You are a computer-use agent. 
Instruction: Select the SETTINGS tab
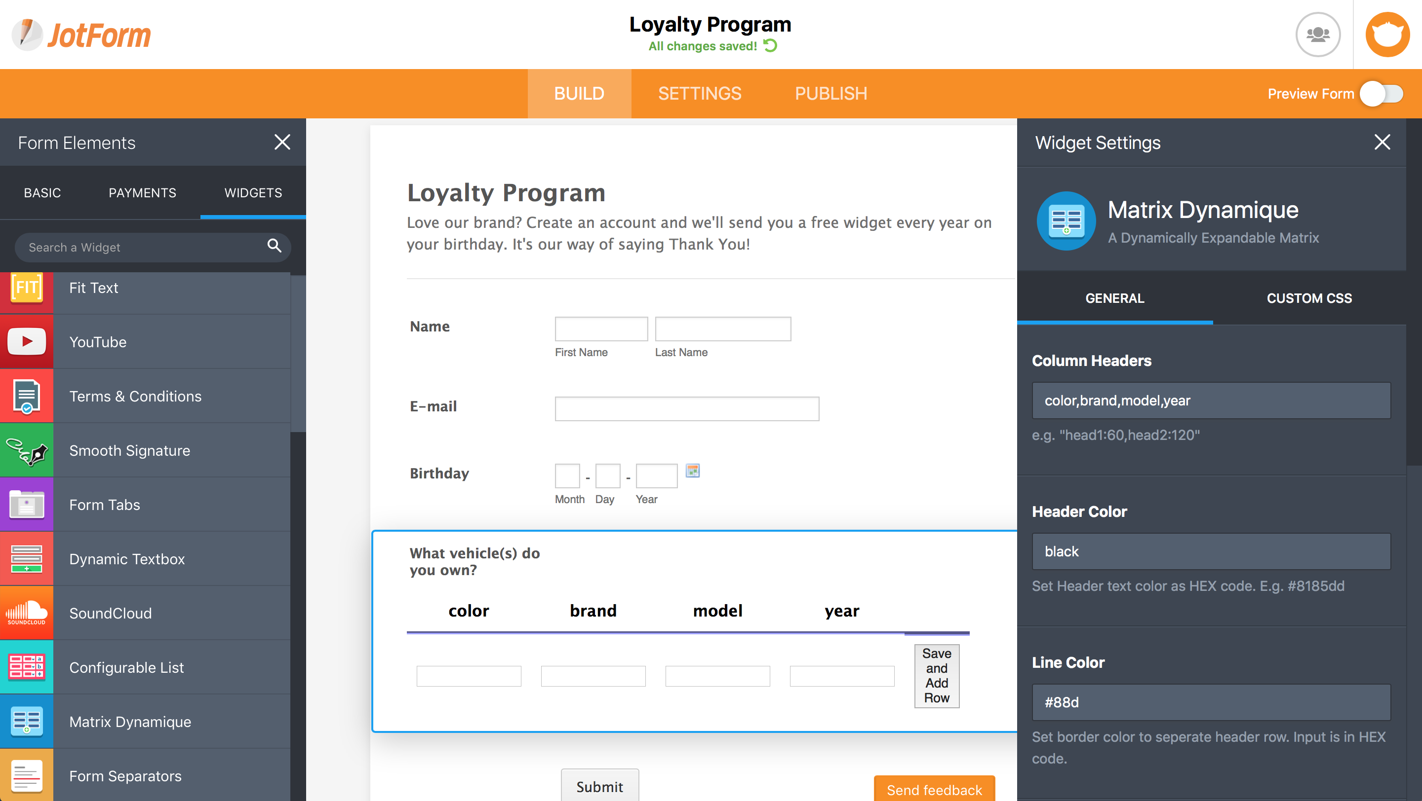pos(699,94)
